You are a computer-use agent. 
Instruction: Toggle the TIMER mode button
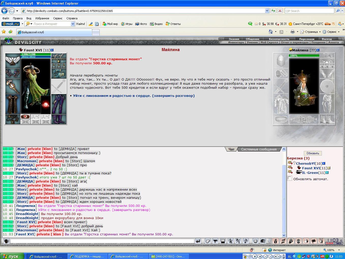point(338,243)
